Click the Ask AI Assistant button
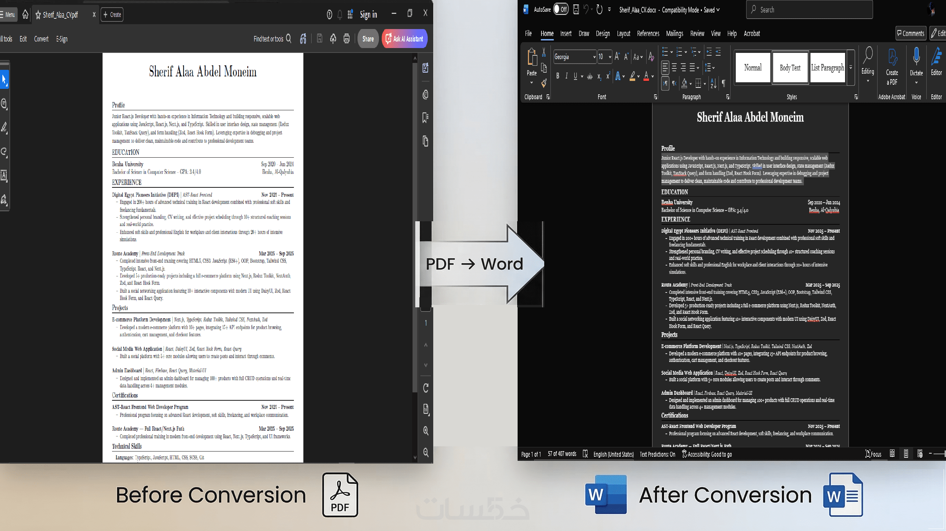The image size is (946, 531). (x=404, y=39)
